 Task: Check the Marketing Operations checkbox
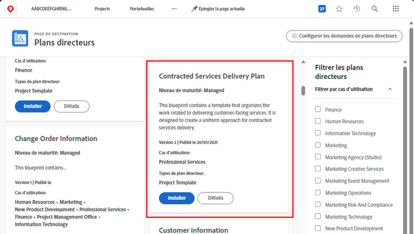[x=318, y=193]
